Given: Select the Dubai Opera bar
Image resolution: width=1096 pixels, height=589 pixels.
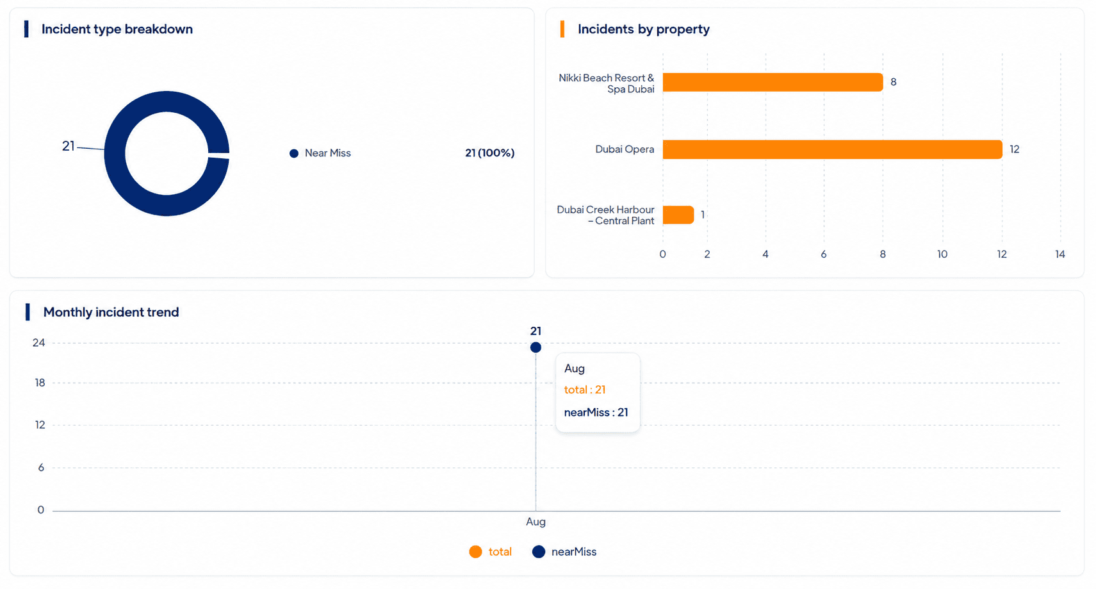Looking at the screenshot, I should click(x=832, y=149).
